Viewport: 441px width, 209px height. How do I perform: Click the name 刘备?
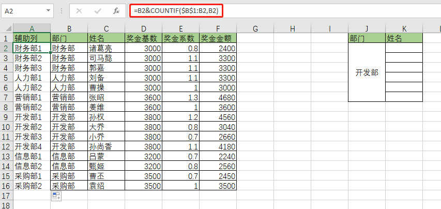(97, 78)
